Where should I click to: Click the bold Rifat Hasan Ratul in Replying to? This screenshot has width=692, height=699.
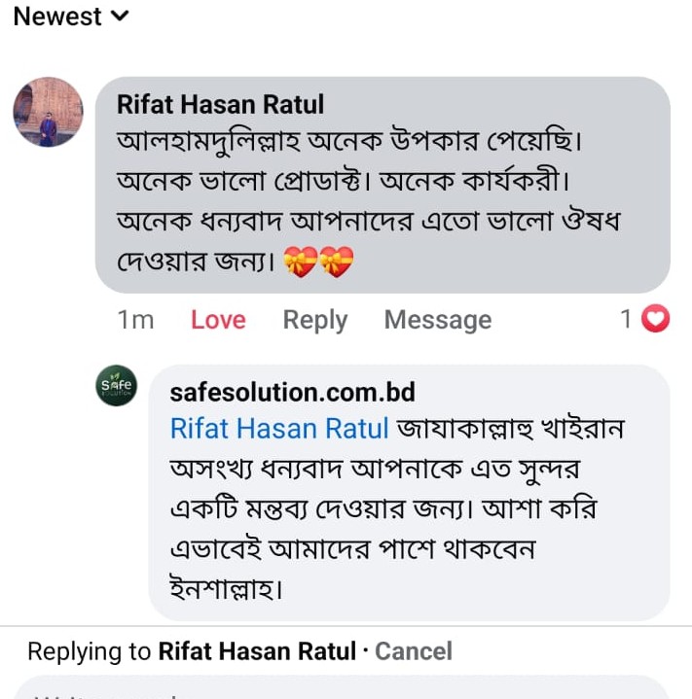[x=257, y=650]
